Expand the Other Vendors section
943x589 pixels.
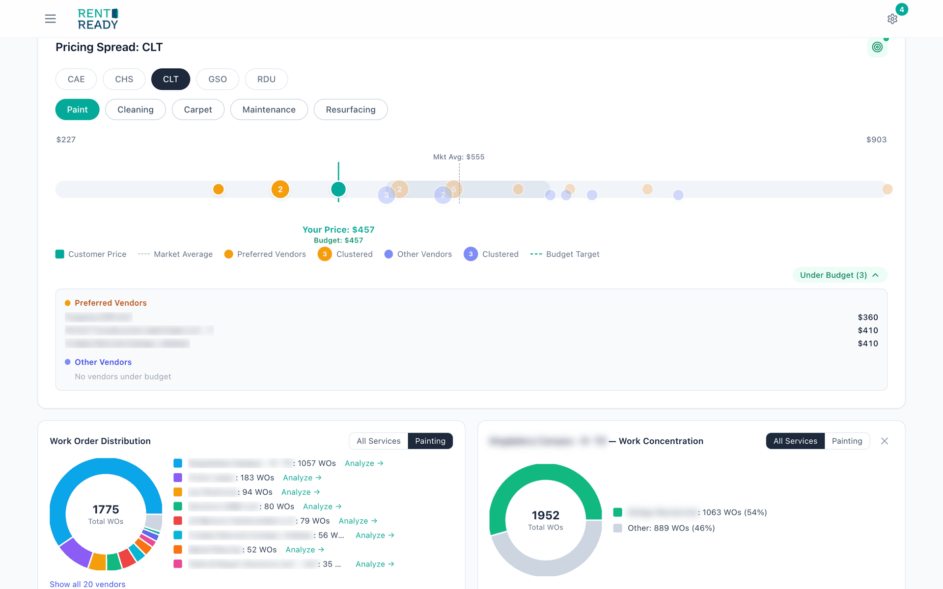coord(103,362)
